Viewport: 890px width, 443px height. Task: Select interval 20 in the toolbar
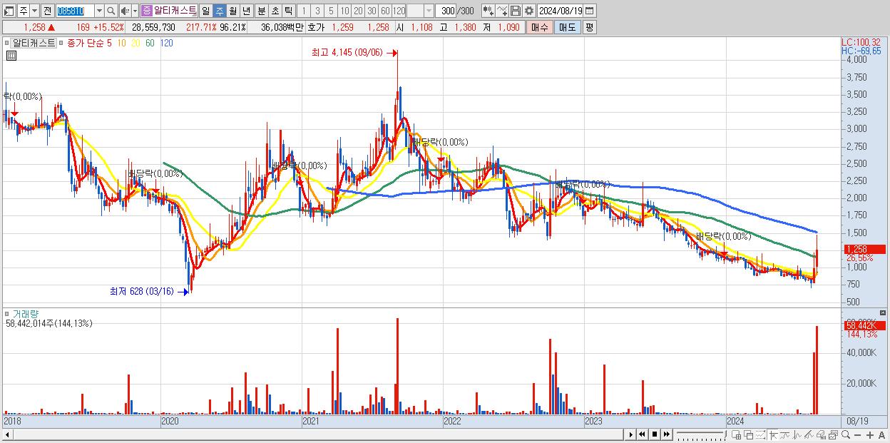358,11
